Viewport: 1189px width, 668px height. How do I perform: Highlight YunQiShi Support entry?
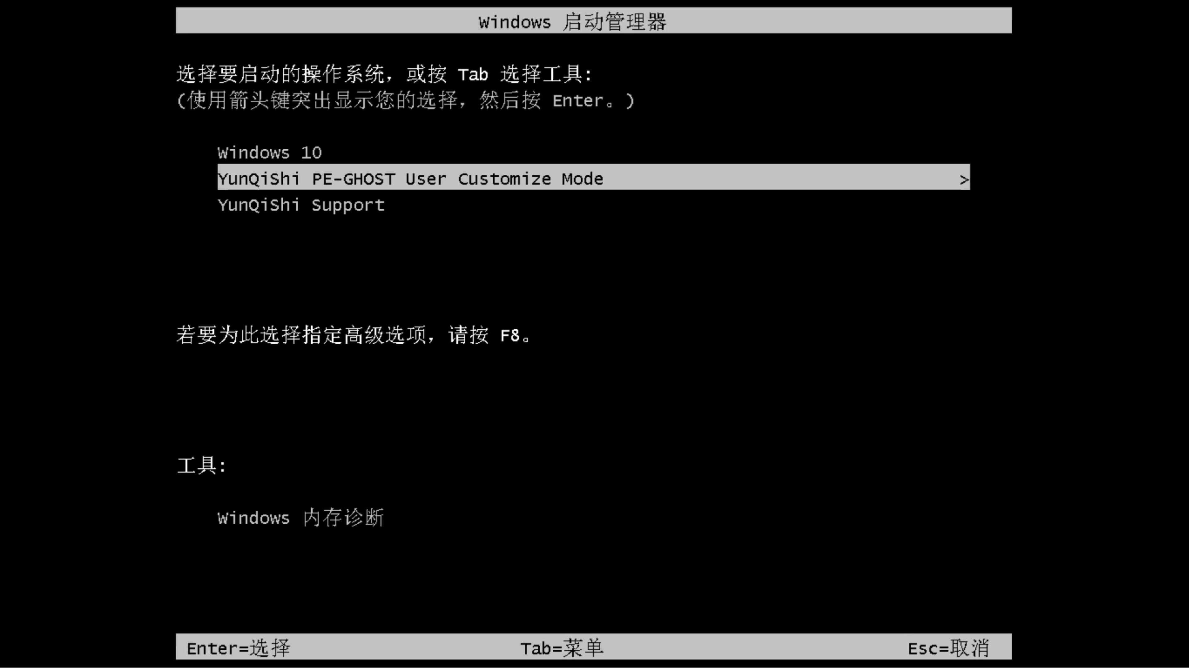301,205
